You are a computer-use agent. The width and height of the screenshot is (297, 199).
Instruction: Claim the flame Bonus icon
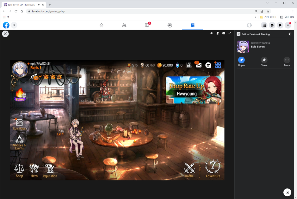coord(20,95)
